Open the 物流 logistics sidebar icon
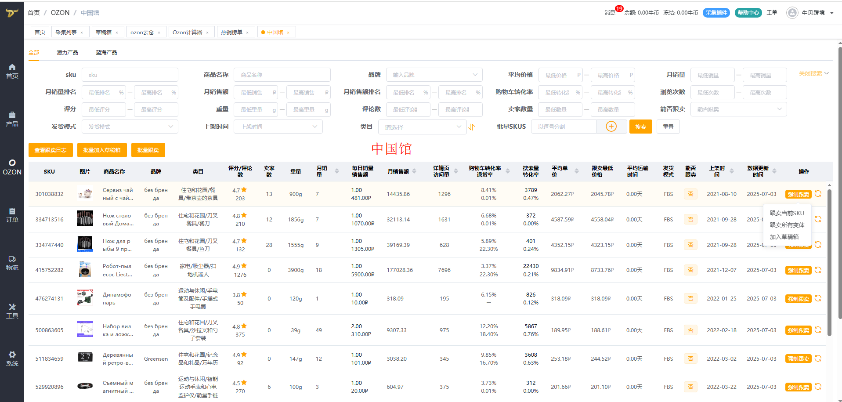The height and width of the screenshot is (402, 842). [x=12, y=263]
